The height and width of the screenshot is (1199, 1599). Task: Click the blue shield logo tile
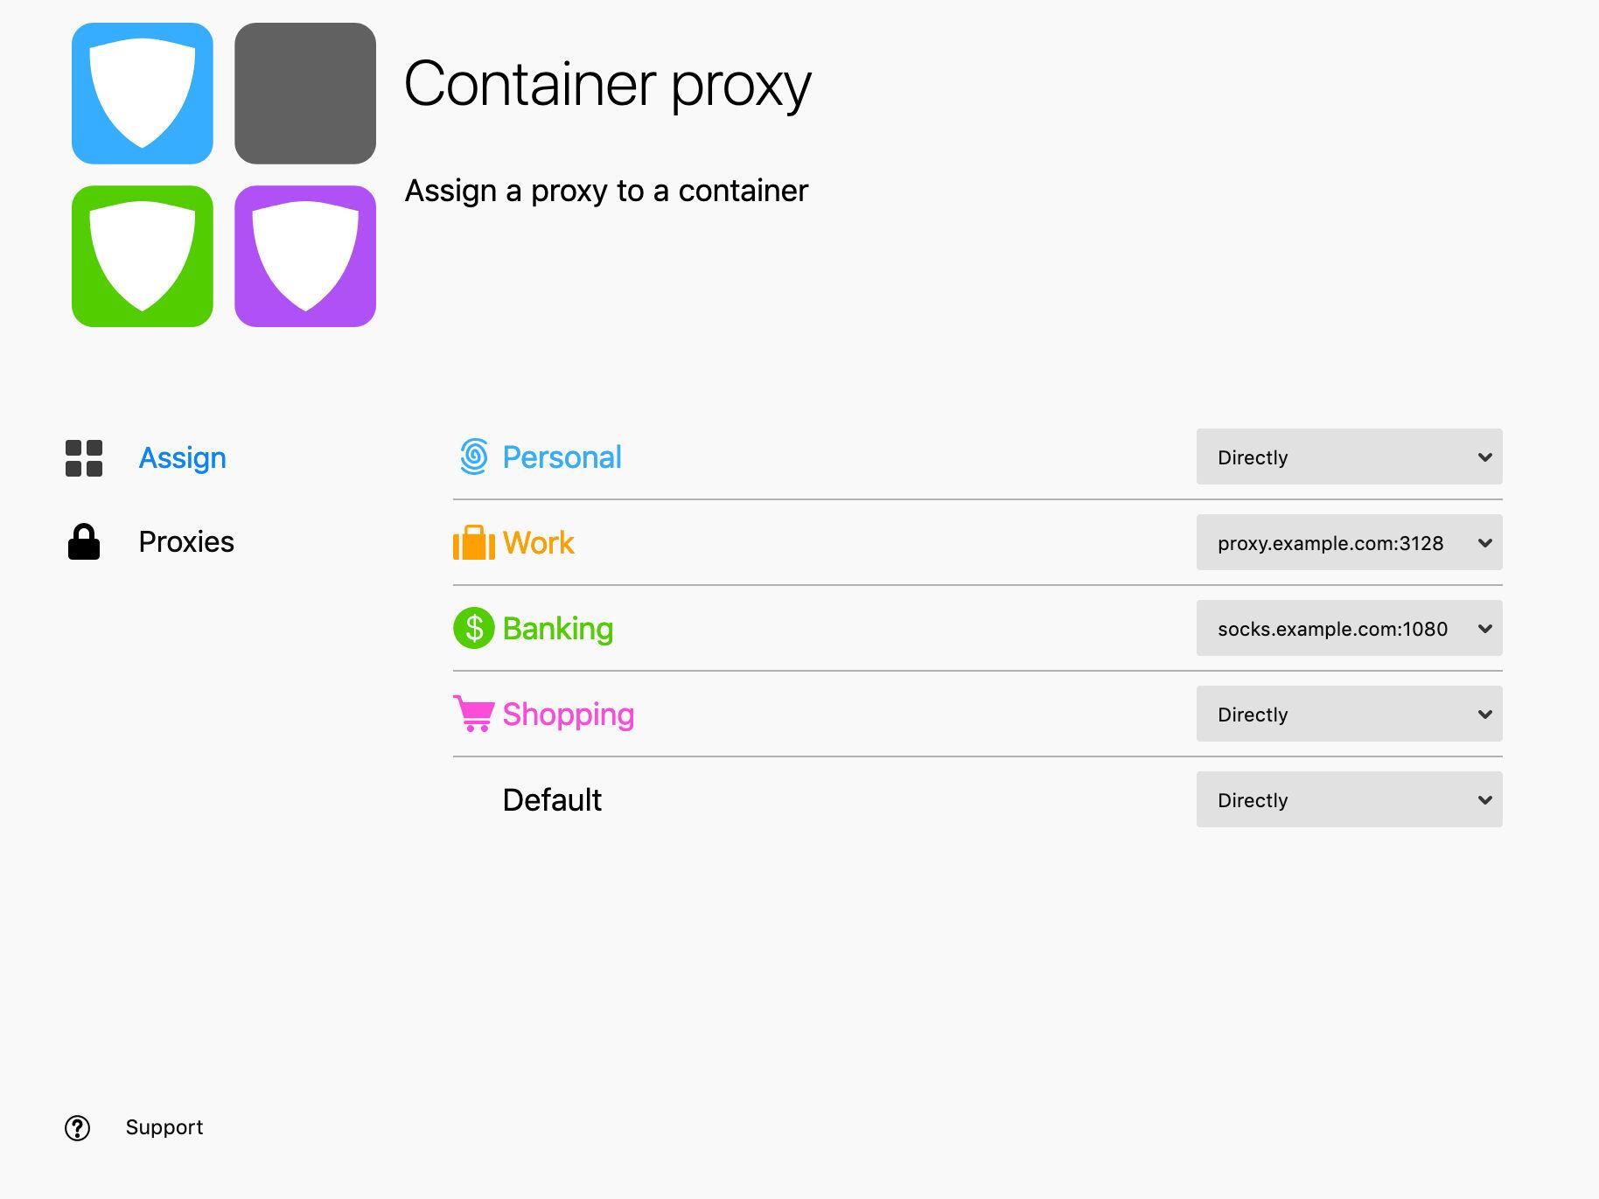[143, 94]
